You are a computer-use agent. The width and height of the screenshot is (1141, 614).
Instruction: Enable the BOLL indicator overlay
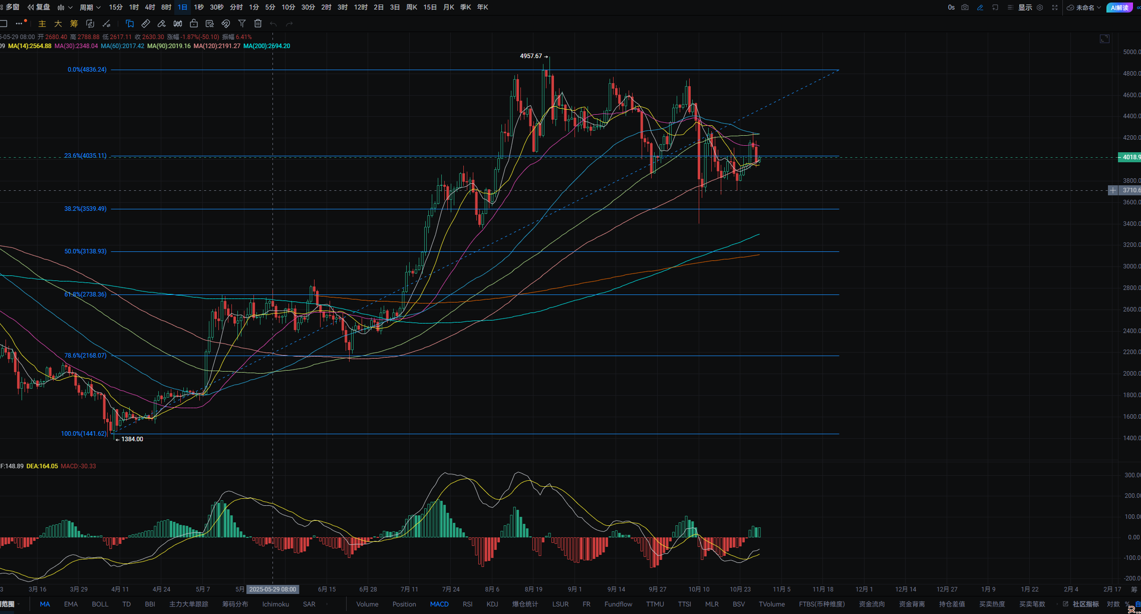click(100, 604)
